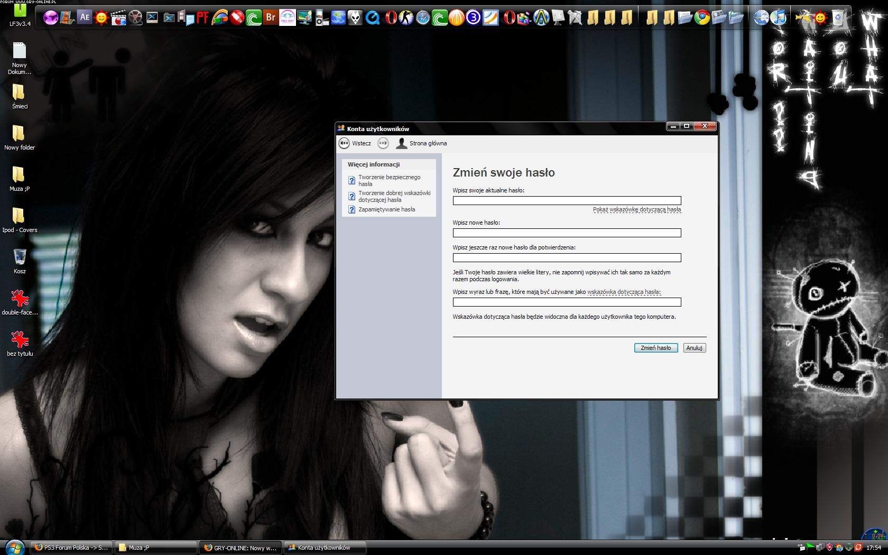888x555 pixels.
Task: Launch Adobe After Effects from the dock
Action: (85, 17)
